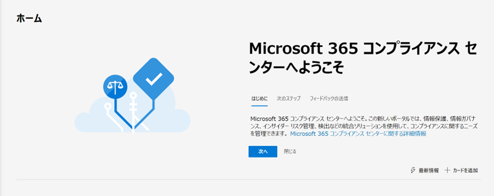Viewport: 494px width, 196px height.
Task: Click the 最新情報 label
Action: click(x=429, y=171)
